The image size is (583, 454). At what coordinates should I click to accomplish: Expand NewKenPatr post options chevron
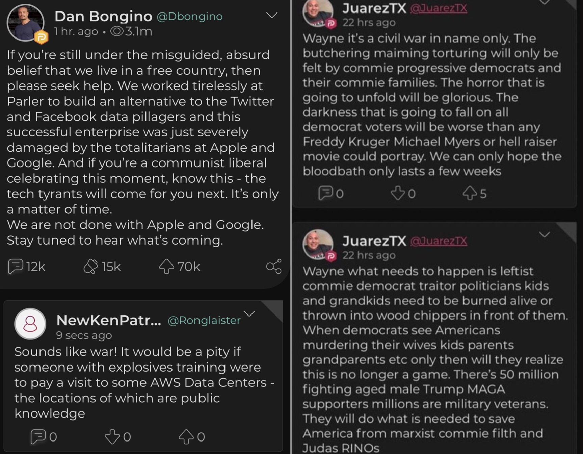pyautogui.click(x=249, y=313)
